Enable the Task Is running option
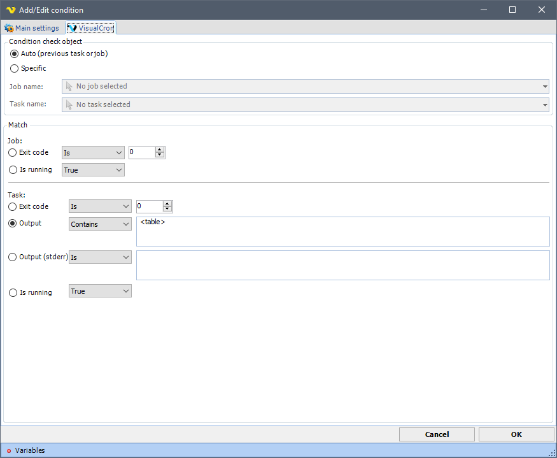The width and height of the screenshot is (557, 458). 13,292
